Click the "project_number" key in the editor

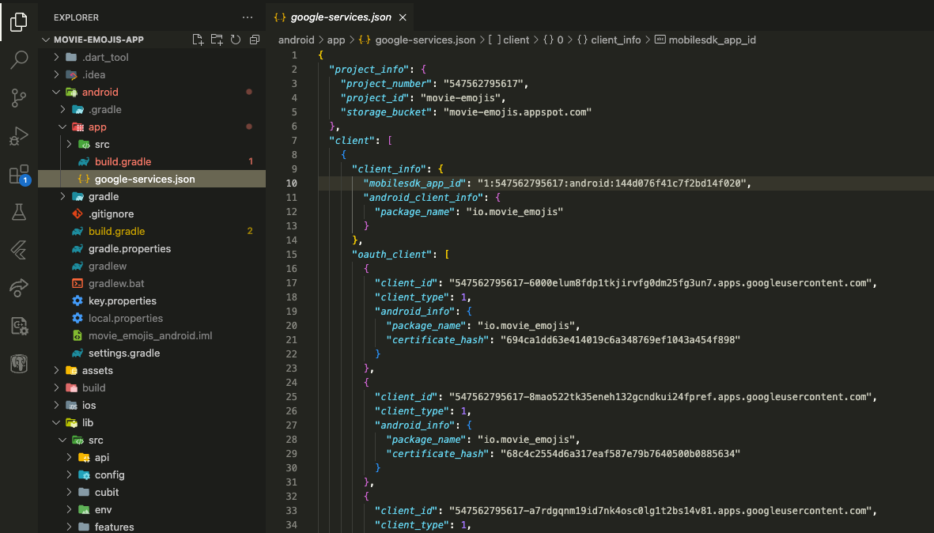386,84
